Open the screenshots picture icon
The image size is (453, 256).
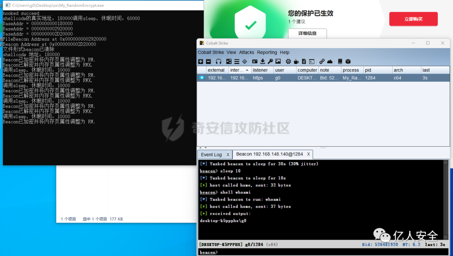pyautogui.click(x=278, y=62)
